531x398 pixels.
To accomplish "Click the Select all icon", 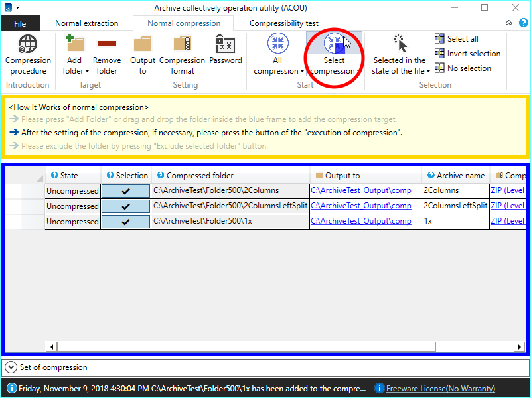I will (439, 39).
